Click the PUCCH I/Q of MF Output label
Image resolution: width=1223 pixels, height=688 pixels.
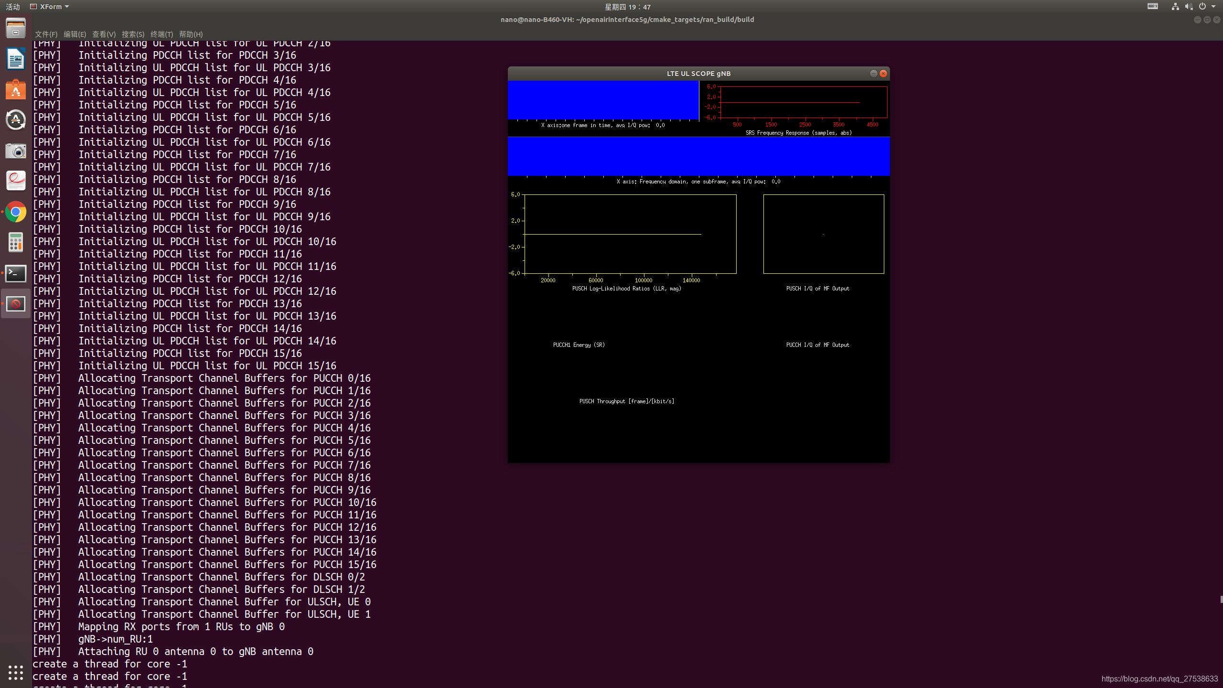point(818,345)
